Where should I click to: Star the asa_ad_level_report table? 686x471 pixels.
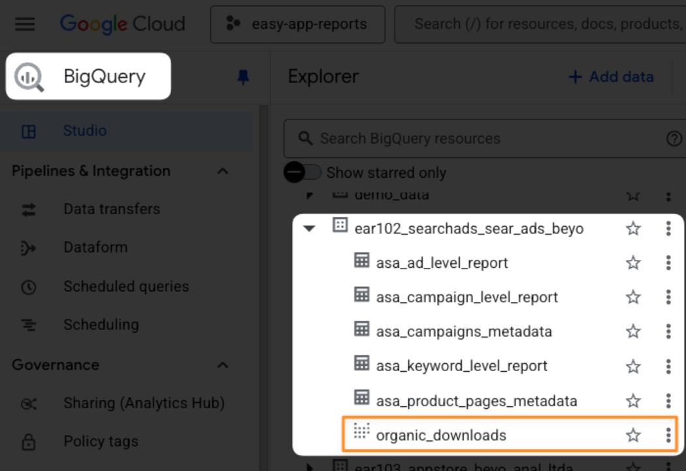[633, 263]
